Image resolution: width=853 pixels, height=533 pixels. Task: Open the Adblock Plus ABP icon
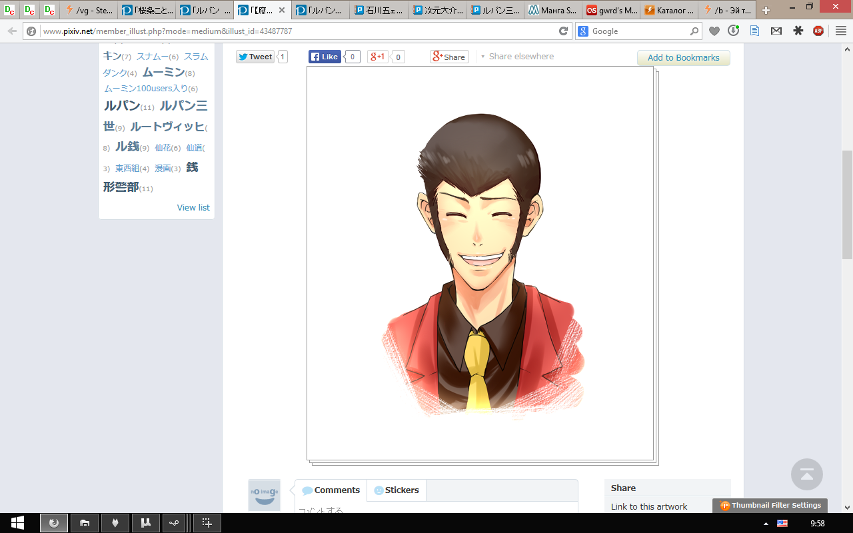click(x=818, y=31)
